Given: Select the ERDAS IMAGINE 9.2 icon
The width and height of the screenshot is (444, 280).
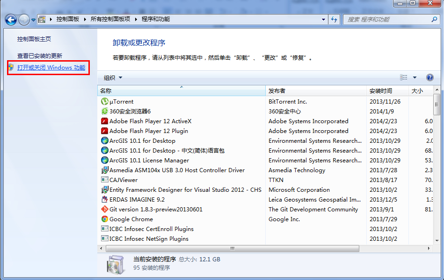Looking at the screenshot, I should pos(104,199).
